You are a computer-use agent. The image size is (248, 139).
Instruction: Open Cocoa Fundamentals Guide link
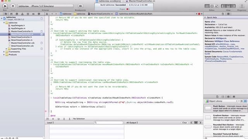click(x=223, y=53)
